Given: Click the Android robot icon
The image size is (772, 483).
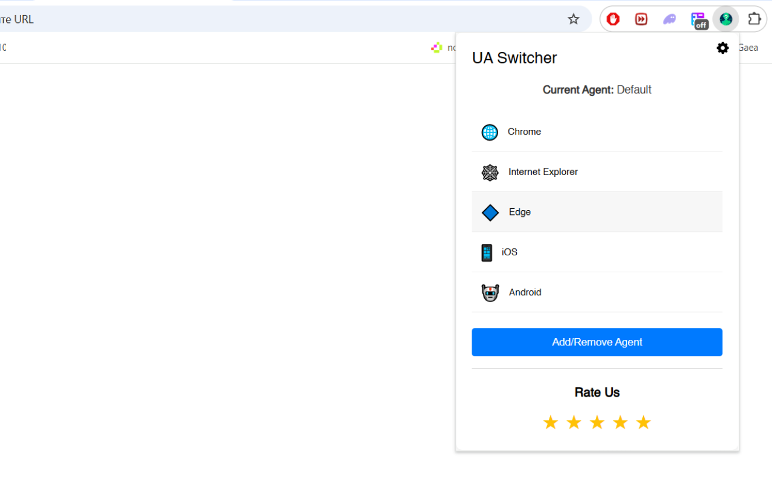Looking at the screenshot, I should (x=490, y=293).
